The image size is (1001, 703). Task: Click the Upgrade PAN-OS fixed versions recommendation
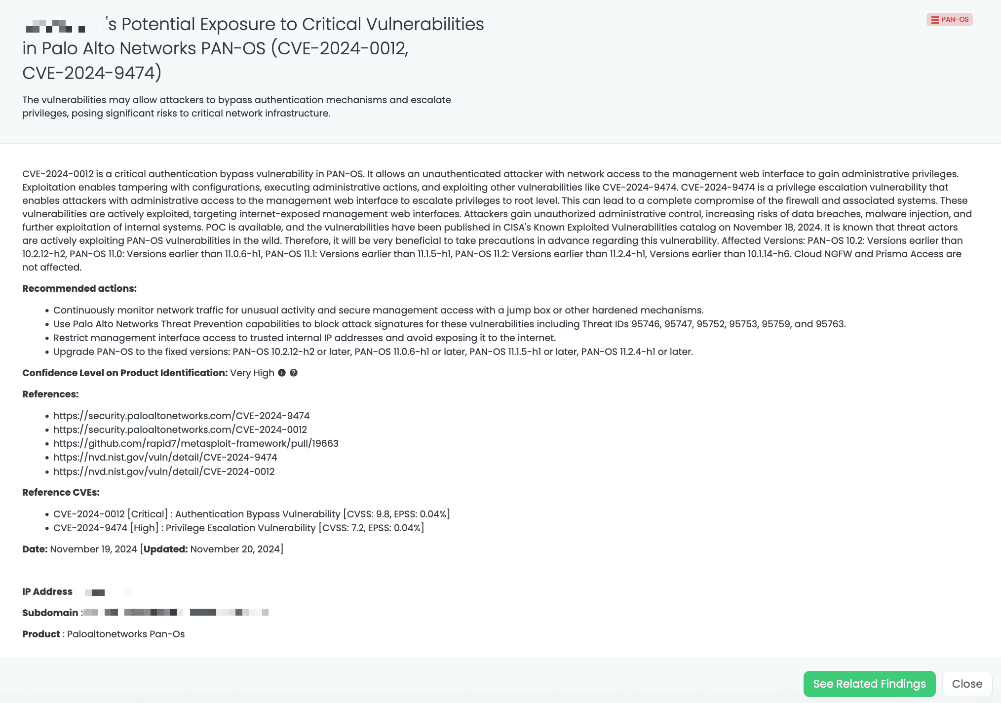(373, 351)
